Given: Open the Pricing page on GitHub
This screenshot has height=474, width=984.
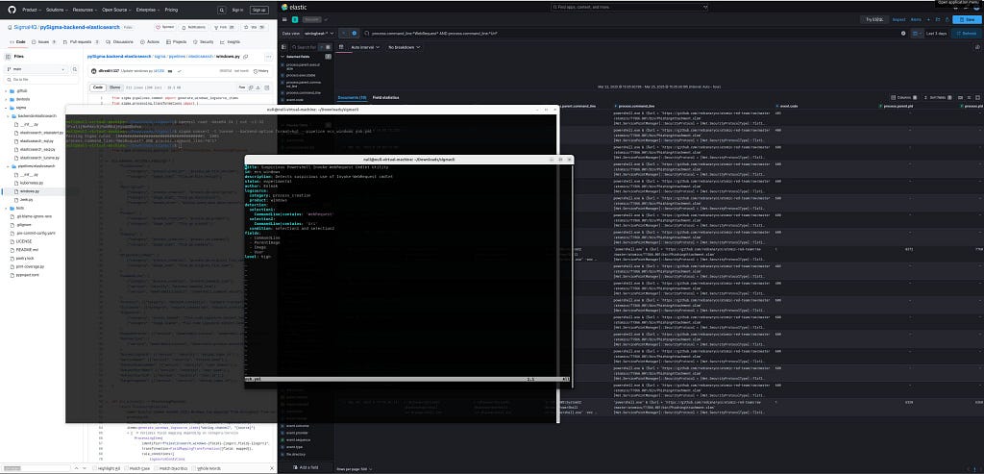Looking at the screenshot, I should click(x=171, y=10).
